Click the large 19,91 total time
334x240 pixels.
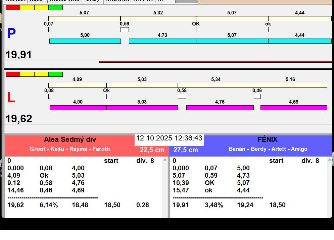click(x=18, y=54)
